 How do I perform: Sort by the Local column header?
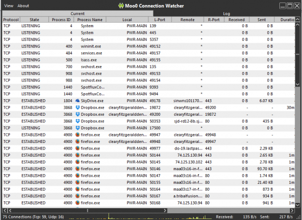coord(127,20)
